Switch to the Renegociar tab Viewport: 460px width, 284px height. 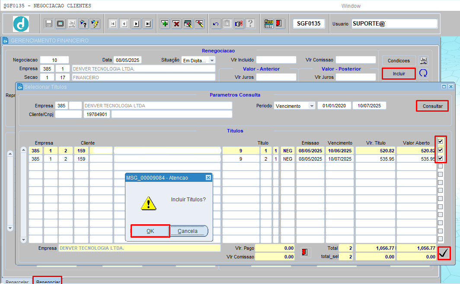48,281
